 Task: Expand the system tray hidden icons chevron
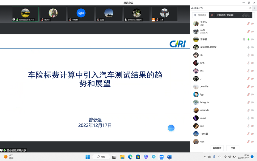click(x=204, y=157)
